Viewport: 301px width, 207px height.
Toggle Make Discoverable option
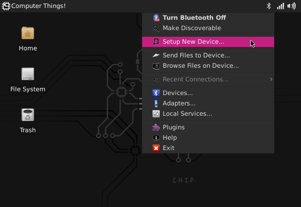tap(191, 28)
